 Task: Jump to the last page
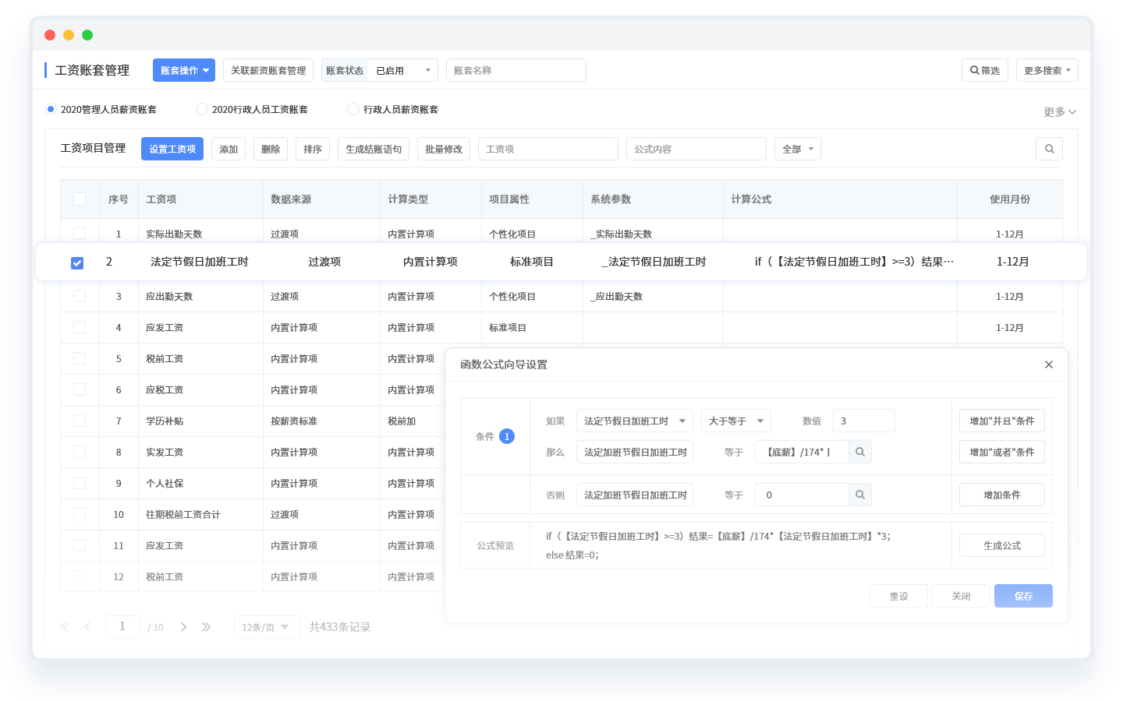coord(206,627)
